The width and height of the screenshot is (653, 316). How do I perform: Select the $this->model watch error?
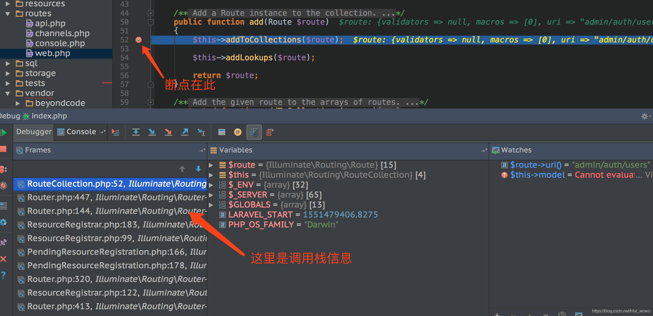pyautogui.click(x=576, y=175)
